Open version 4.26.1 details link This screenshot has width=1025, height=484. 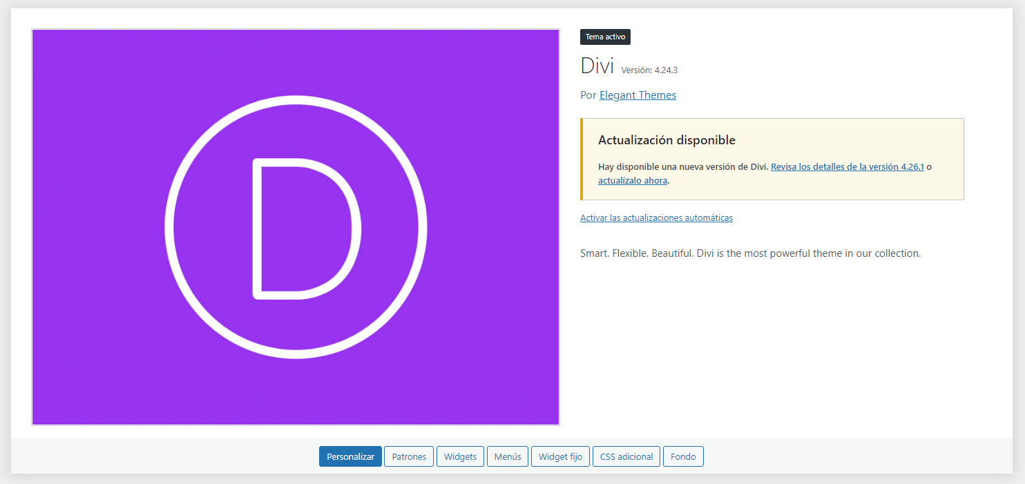847,167
